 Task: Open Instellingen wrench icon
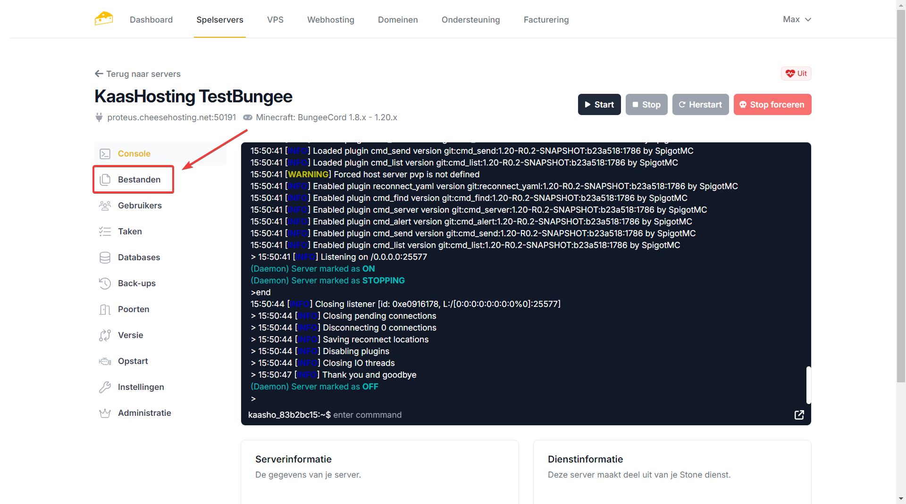105,387
